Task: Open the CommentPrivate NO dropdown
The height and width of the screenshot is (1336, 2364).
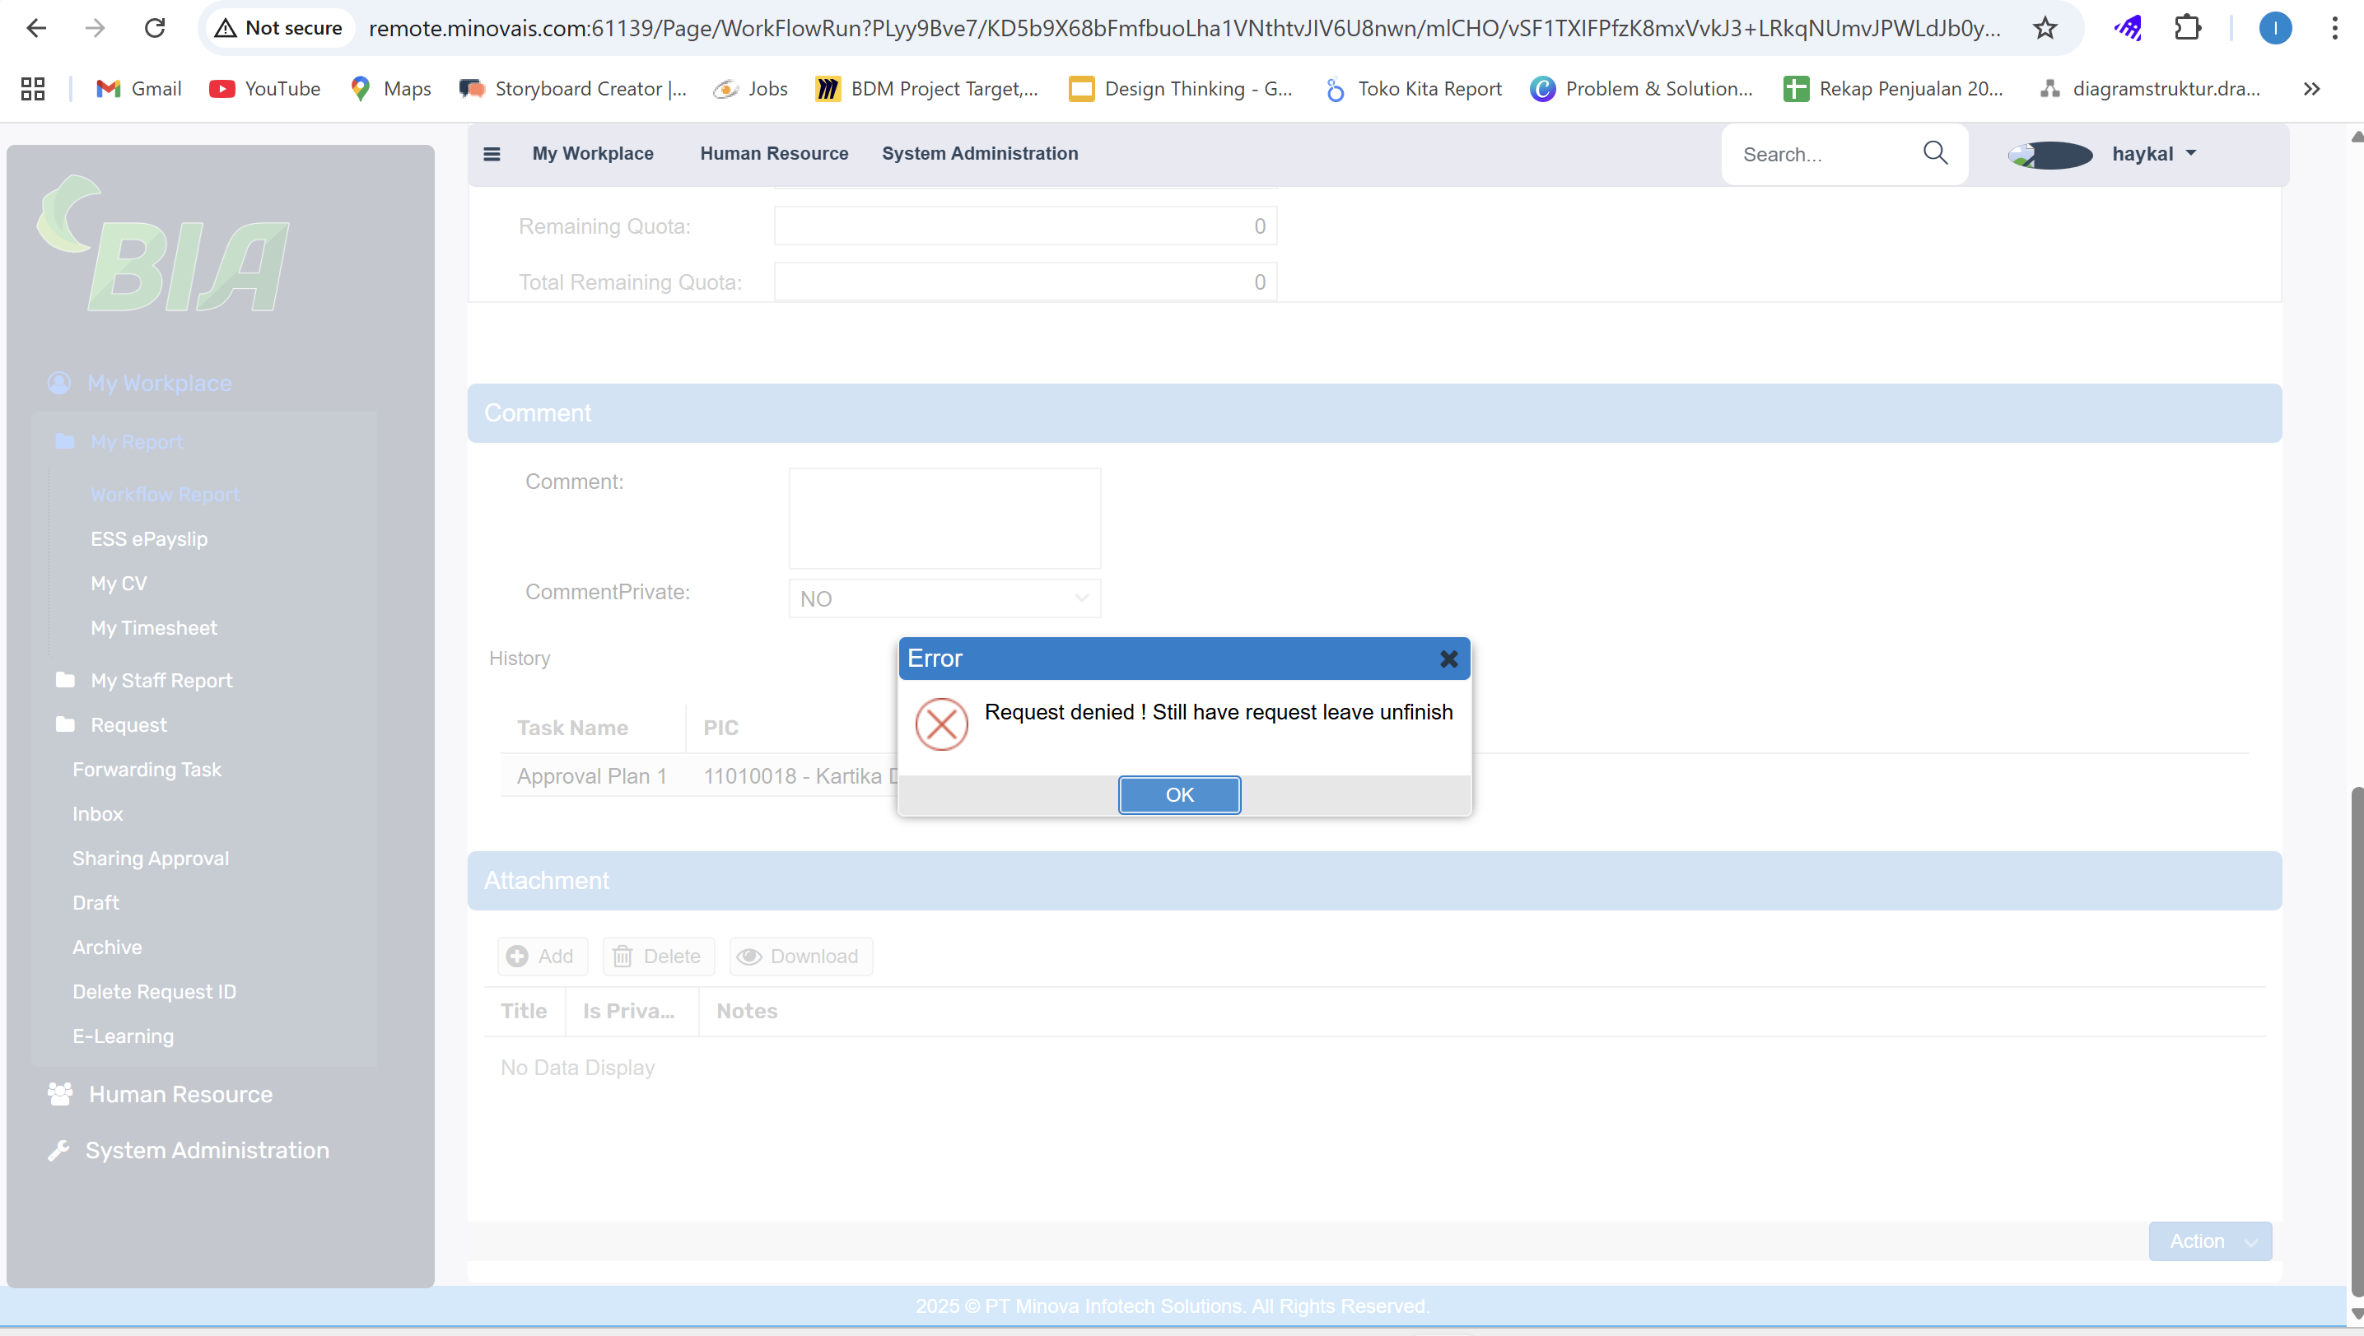Action: tap(944, 598)
